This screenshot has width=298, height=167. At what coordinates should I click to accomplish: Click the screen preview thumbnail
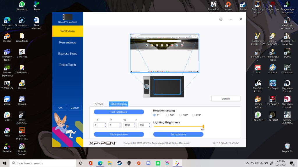click(165, 53)
